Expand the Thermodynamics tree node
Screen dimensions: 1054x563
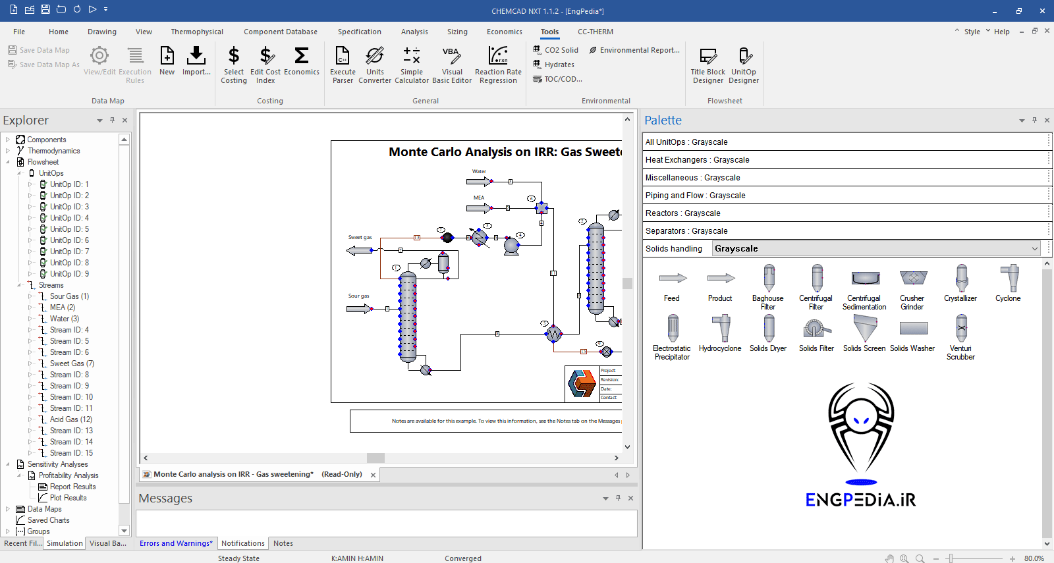point(8,151)
